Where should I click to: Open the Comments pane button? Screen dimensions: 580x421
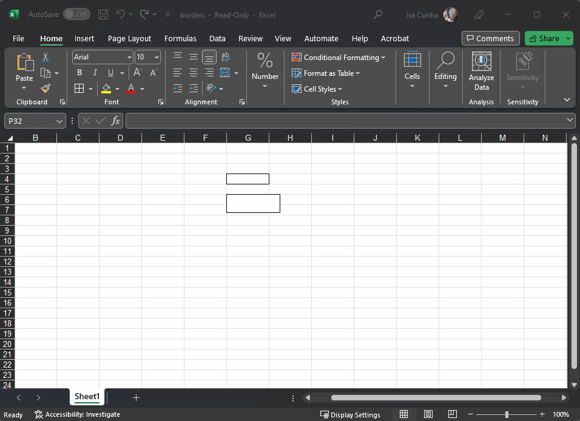[490, 38]
